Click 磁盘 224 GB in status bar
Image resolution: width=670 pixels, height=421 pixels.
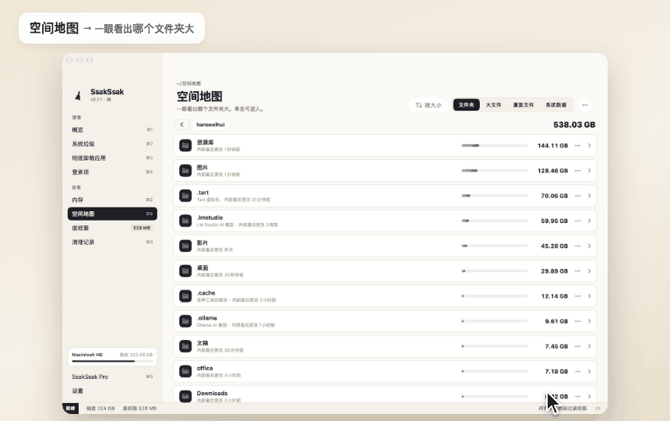click(100, 409)
